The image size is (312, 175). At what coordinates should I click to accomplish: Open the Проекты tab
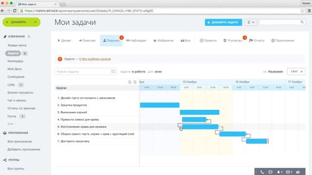click(208, 40)
